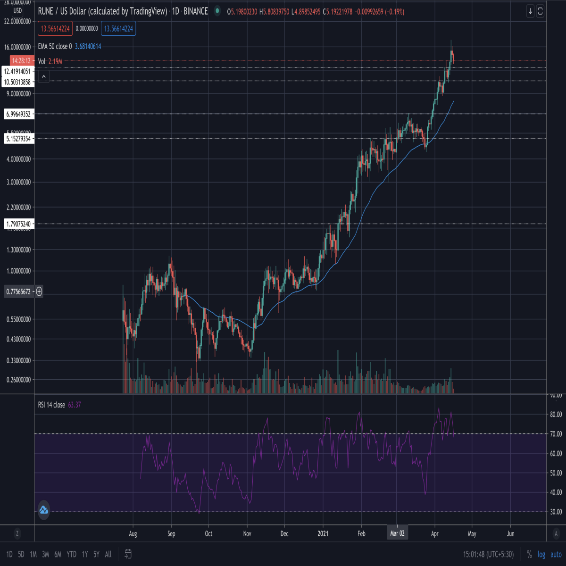Select the 6M time range

pyautogui.click(x=58, y=554)
